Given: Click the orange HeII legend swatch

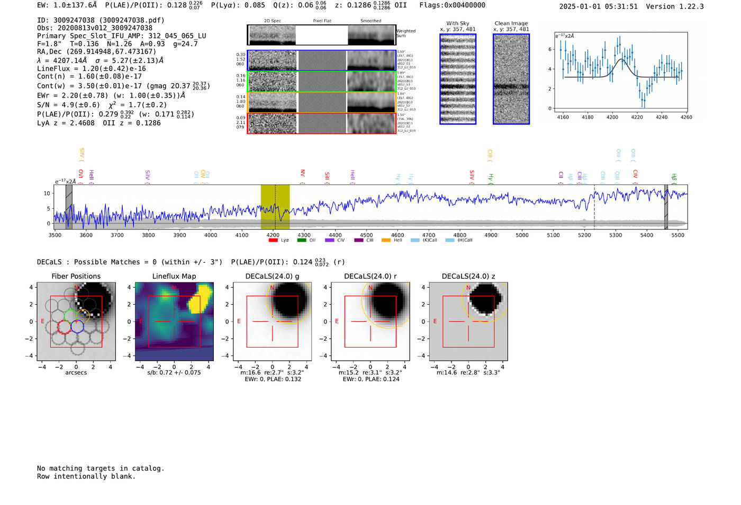Looking at the screenshot, I should pos(386,241).
